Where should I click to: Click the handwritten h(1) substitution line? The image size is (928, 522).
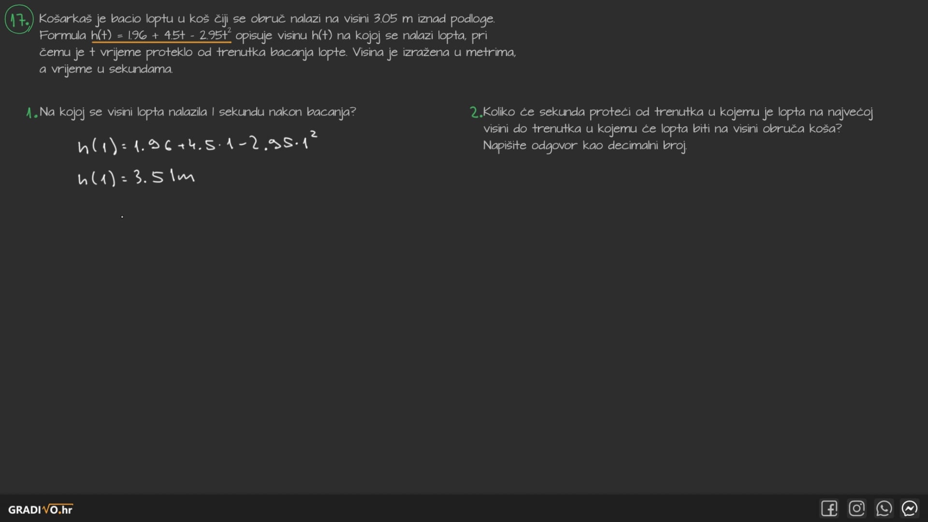tap(197, 144)
